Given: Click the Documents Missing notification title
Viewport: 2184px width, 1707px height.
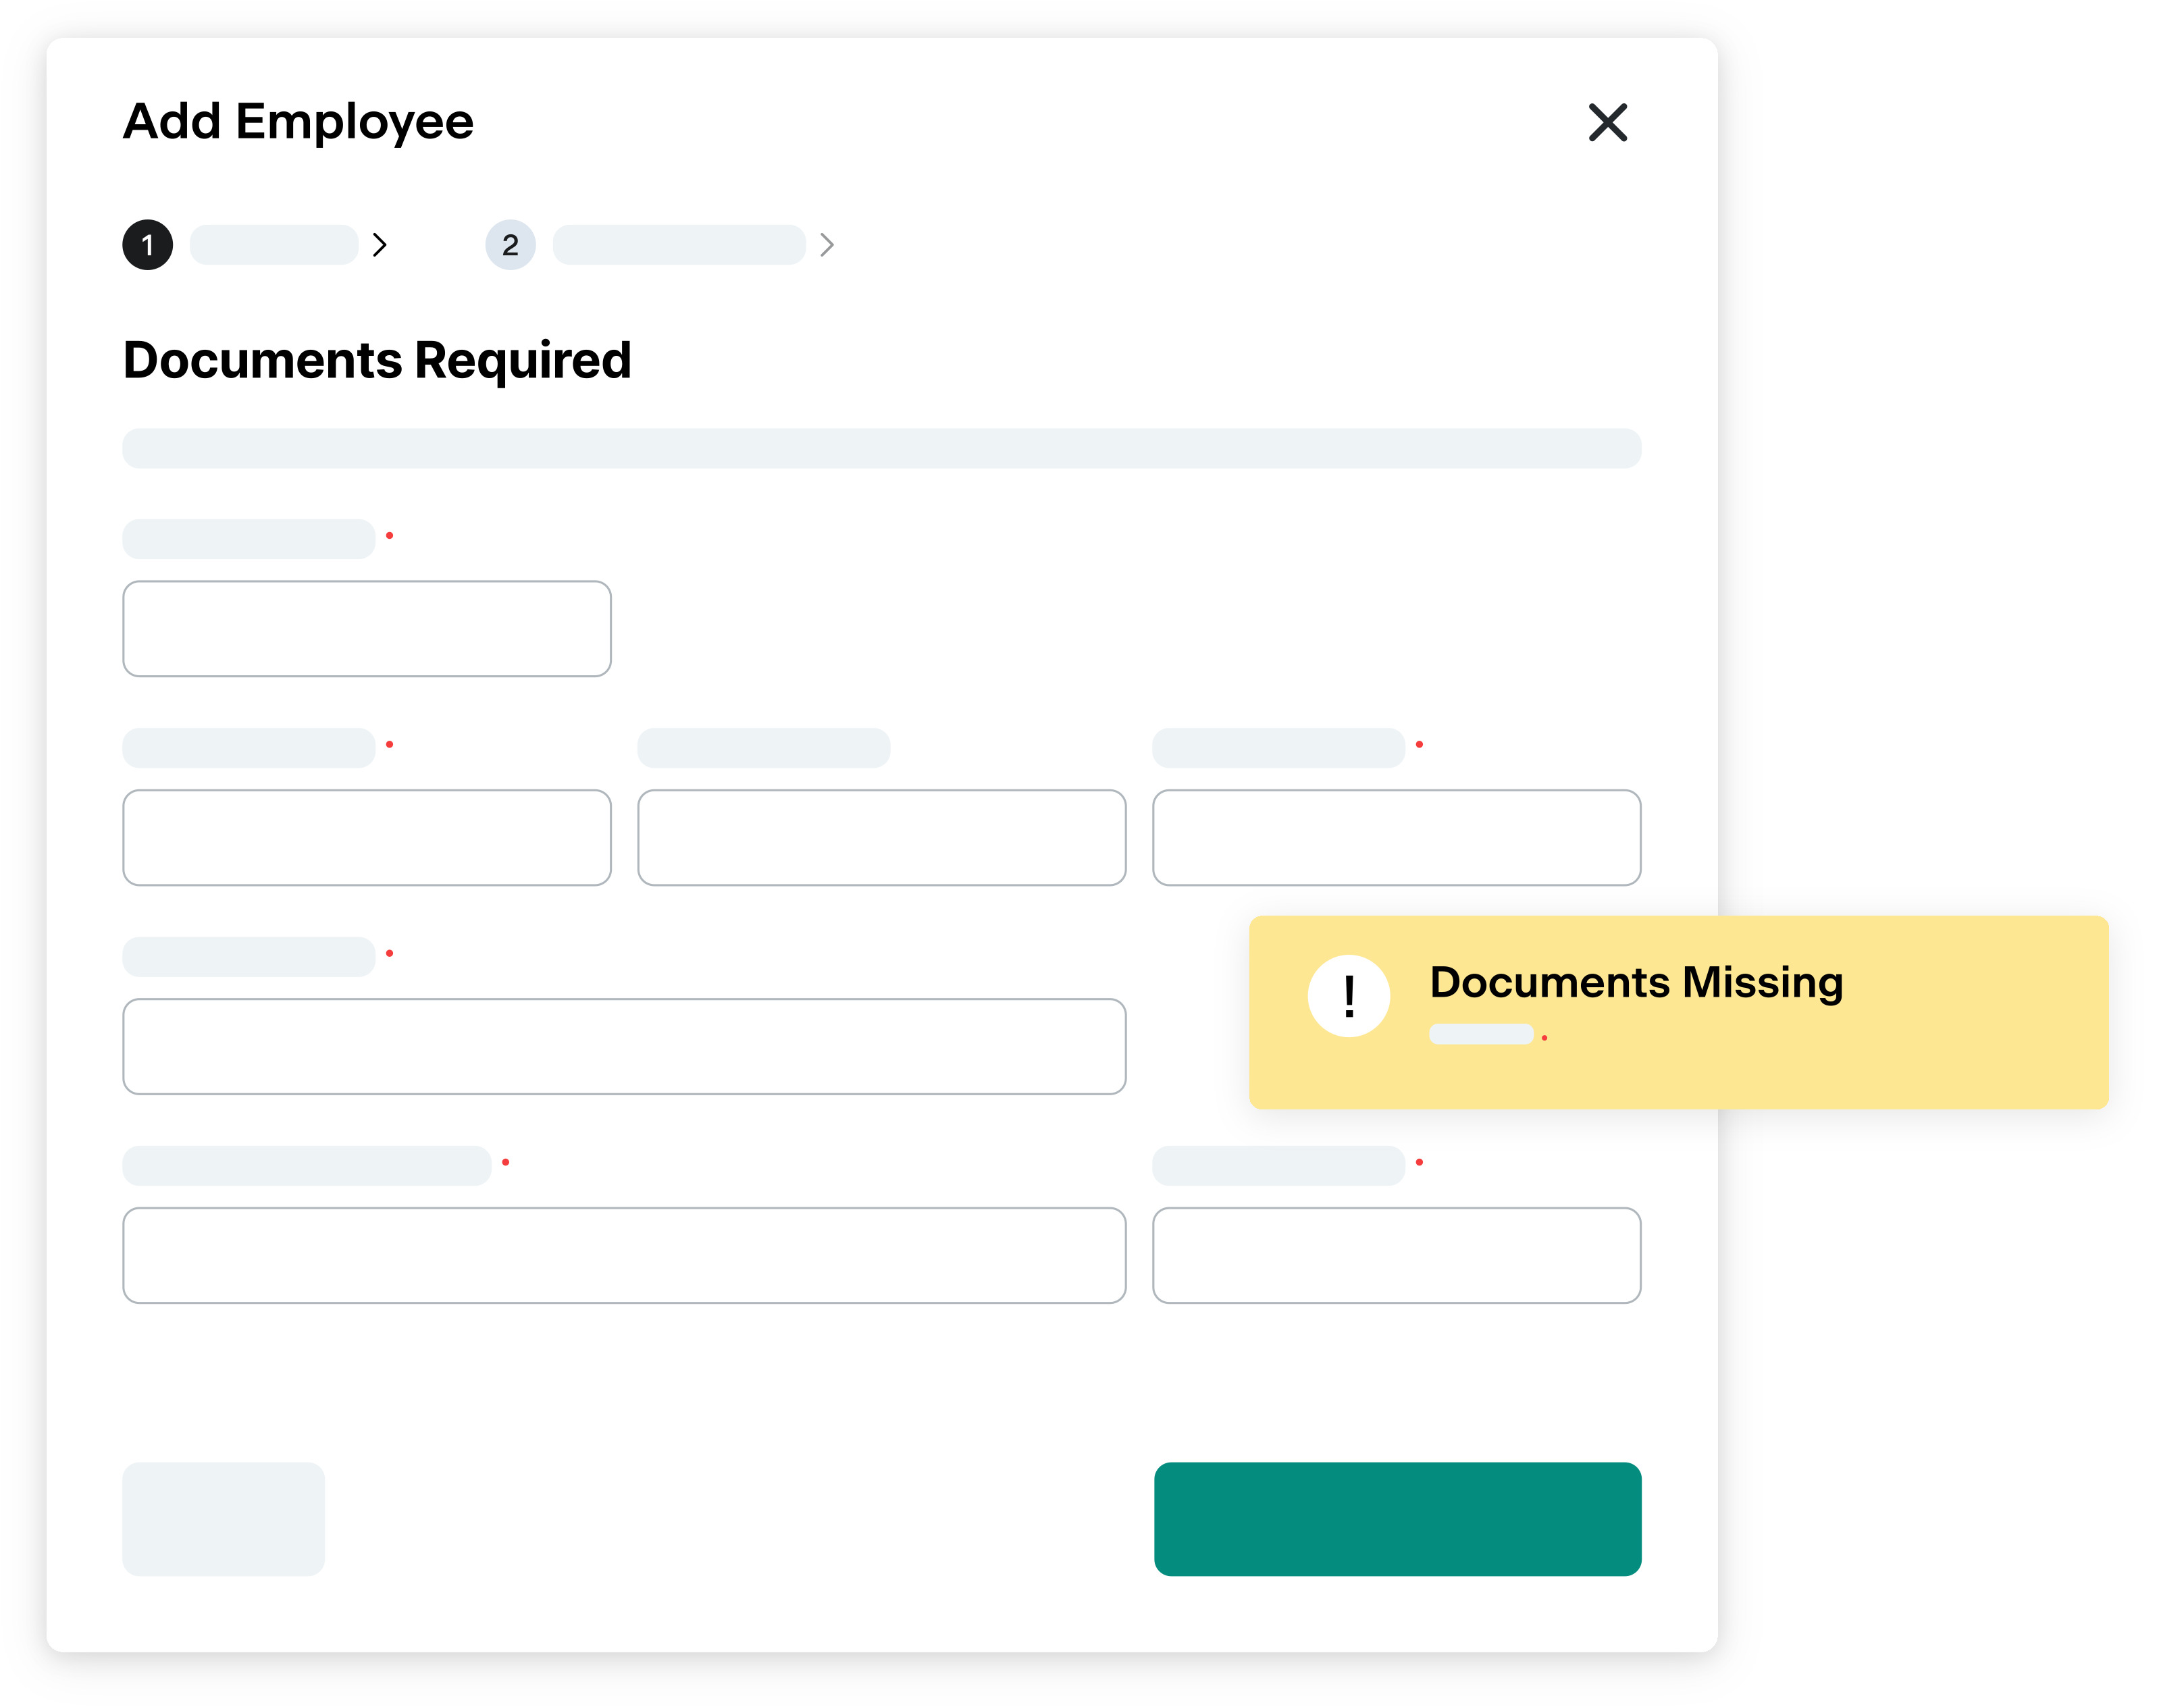Looking at the screenshot, I should [x=1636, y=982].
